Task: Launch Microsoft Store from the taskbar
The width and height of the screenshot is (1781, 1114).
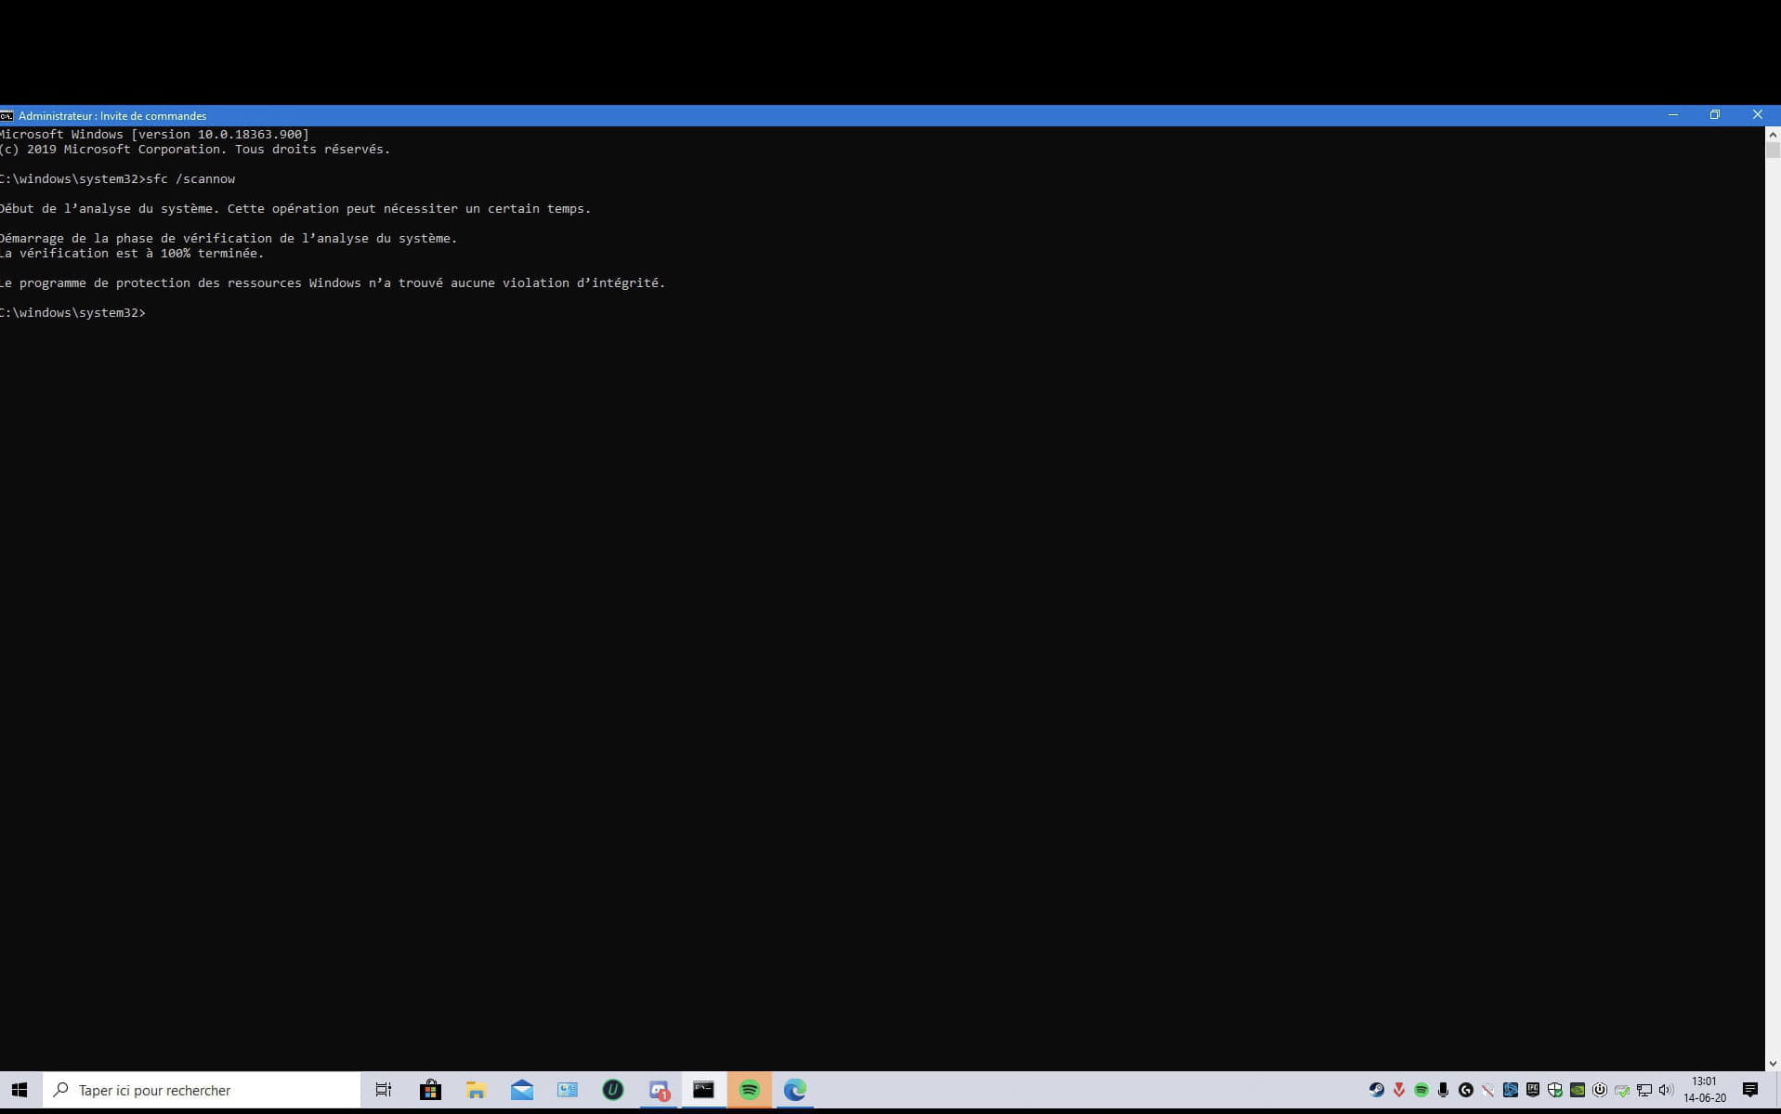Action: (x=430, y=1090)
